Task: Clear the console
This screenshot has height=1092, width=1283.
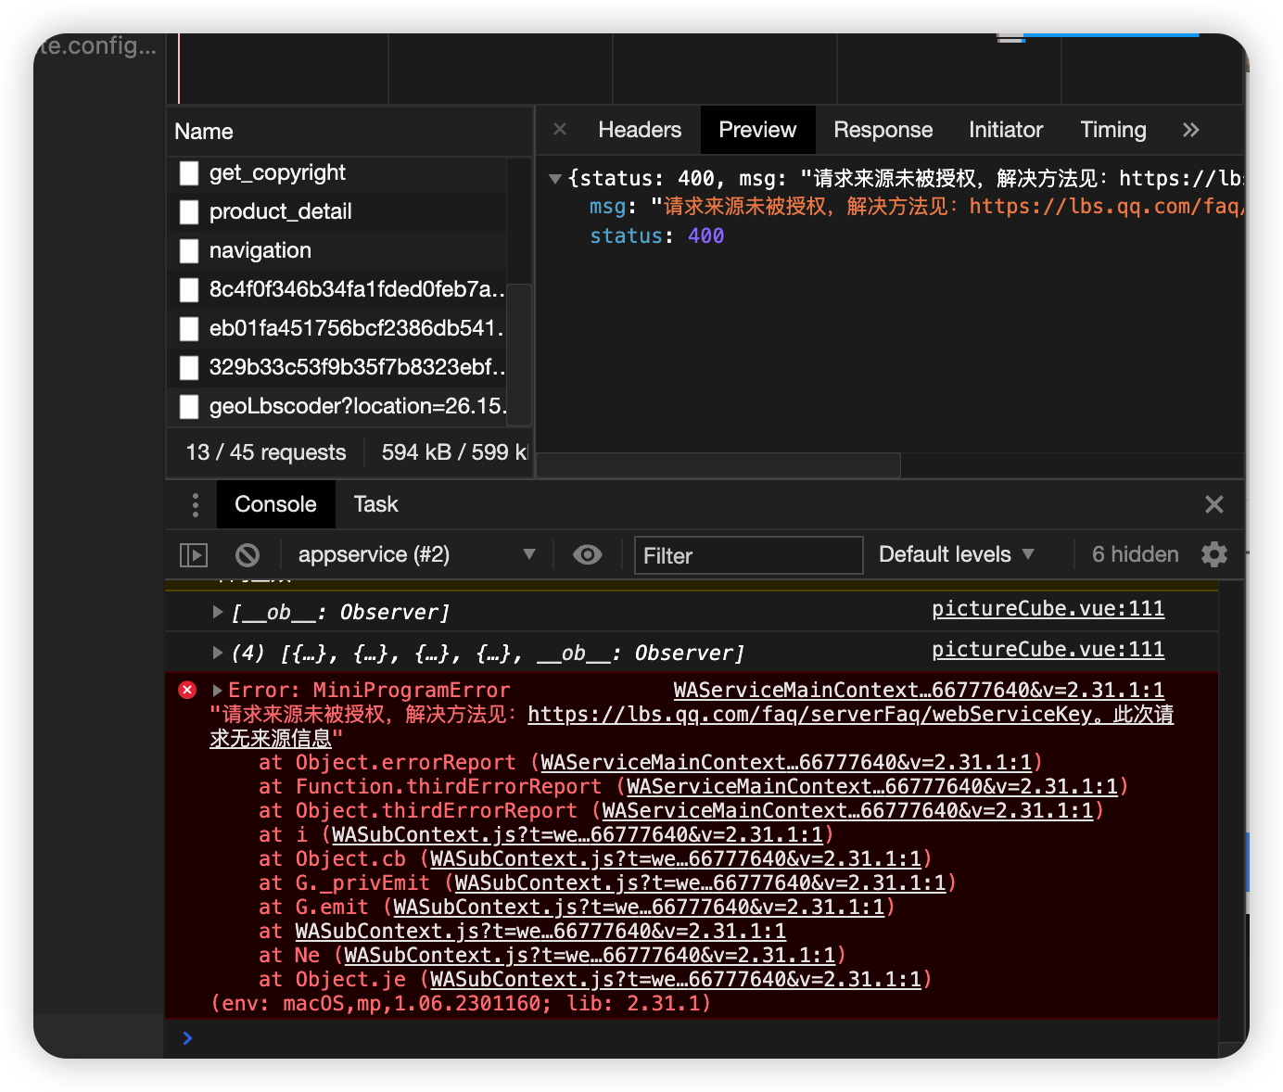Action: pyautogui.click(x=247, y=555)
